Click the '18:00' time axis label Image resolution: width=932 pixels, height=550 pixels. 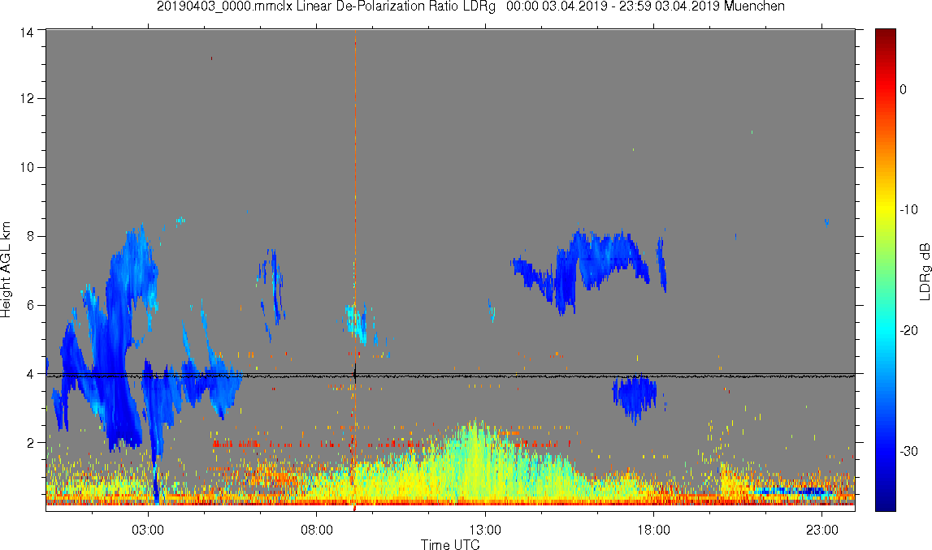click(x=654, y=530)
